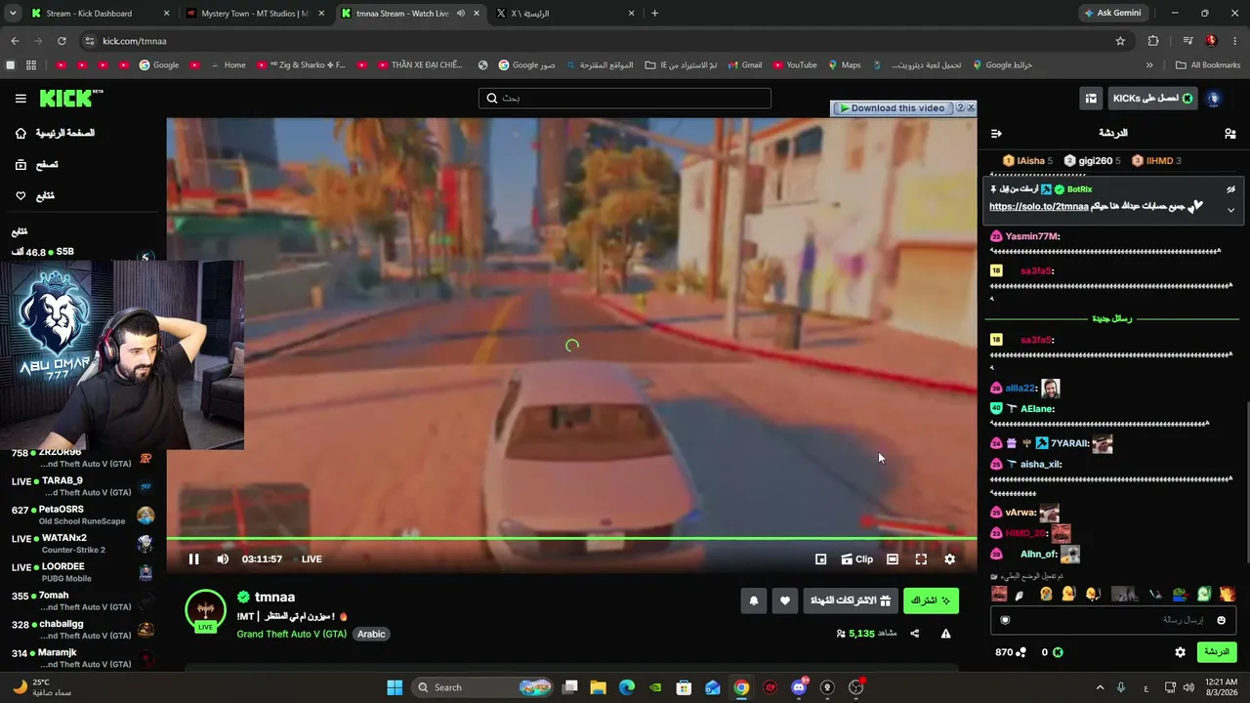Screen dimensions: 1250x703
Task: Share the tmnaa stream
Action: pyautogui.click(x=915, y=634)
